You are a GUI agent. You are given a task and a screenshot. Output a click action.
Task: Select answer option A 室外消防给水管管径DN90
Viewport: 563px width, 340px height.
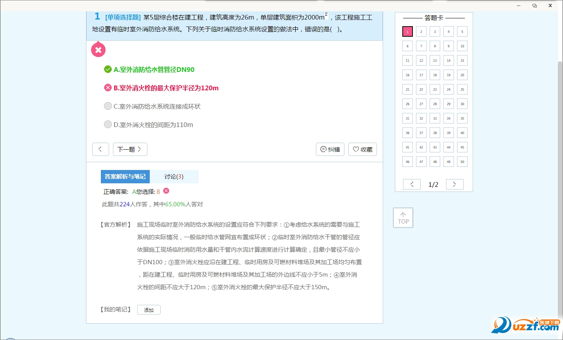[149, 70]
